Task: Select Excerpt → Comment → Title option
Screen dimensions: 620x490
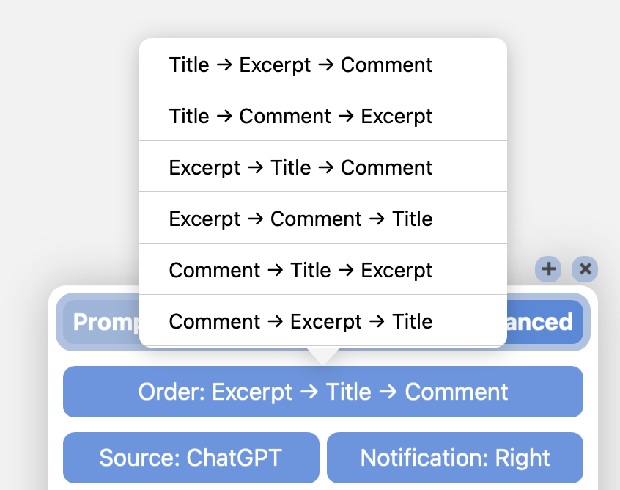Action: (323, 218)
